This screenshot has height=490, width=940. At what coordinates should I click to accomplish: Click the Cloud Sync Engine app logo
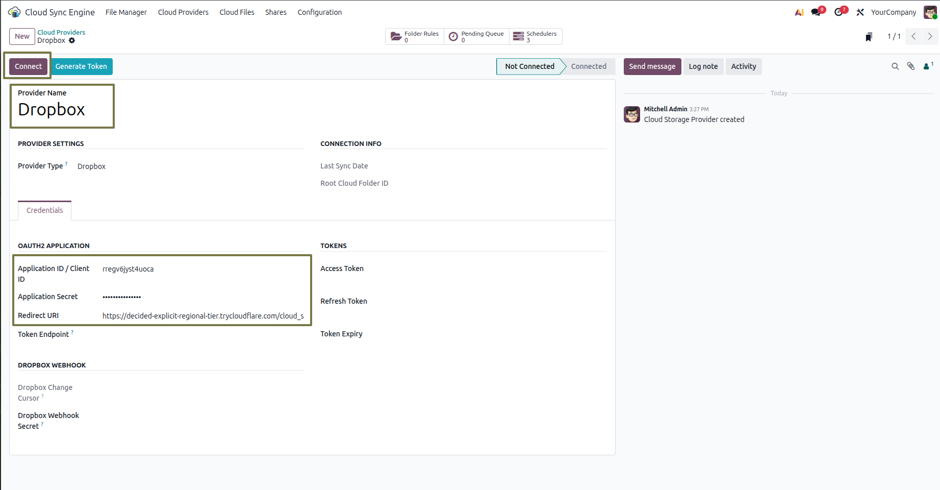click(x=14, y=12)
